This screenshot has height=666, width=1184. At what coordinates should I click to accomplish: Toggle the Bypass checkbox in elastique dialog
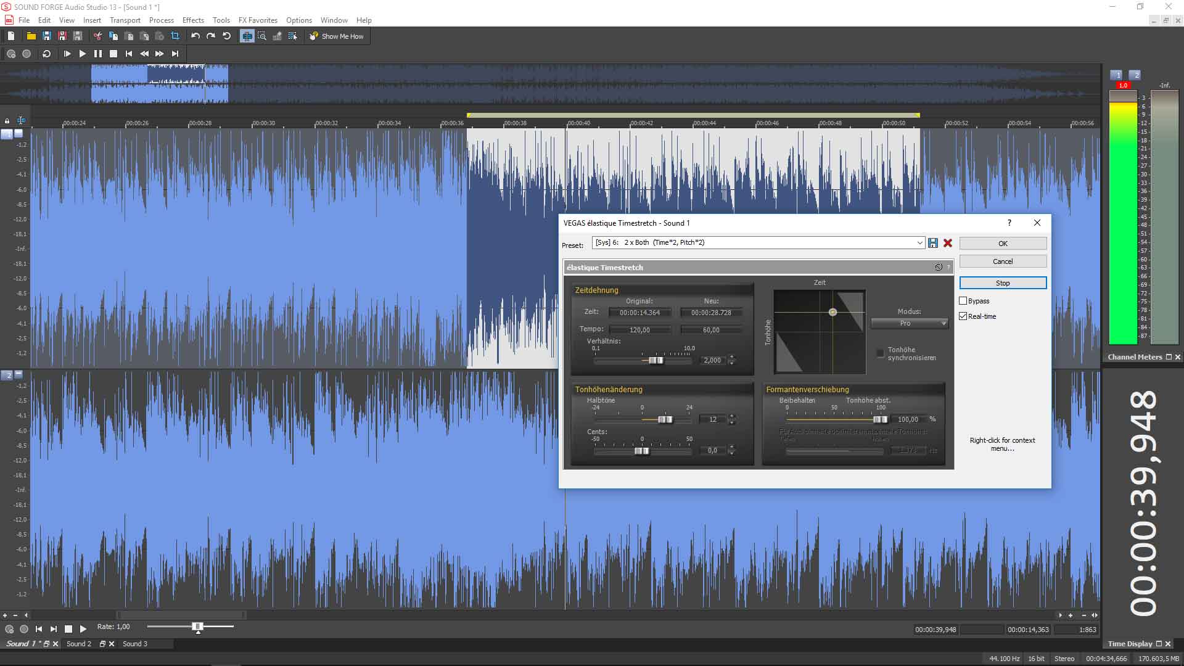pos(963,300)
